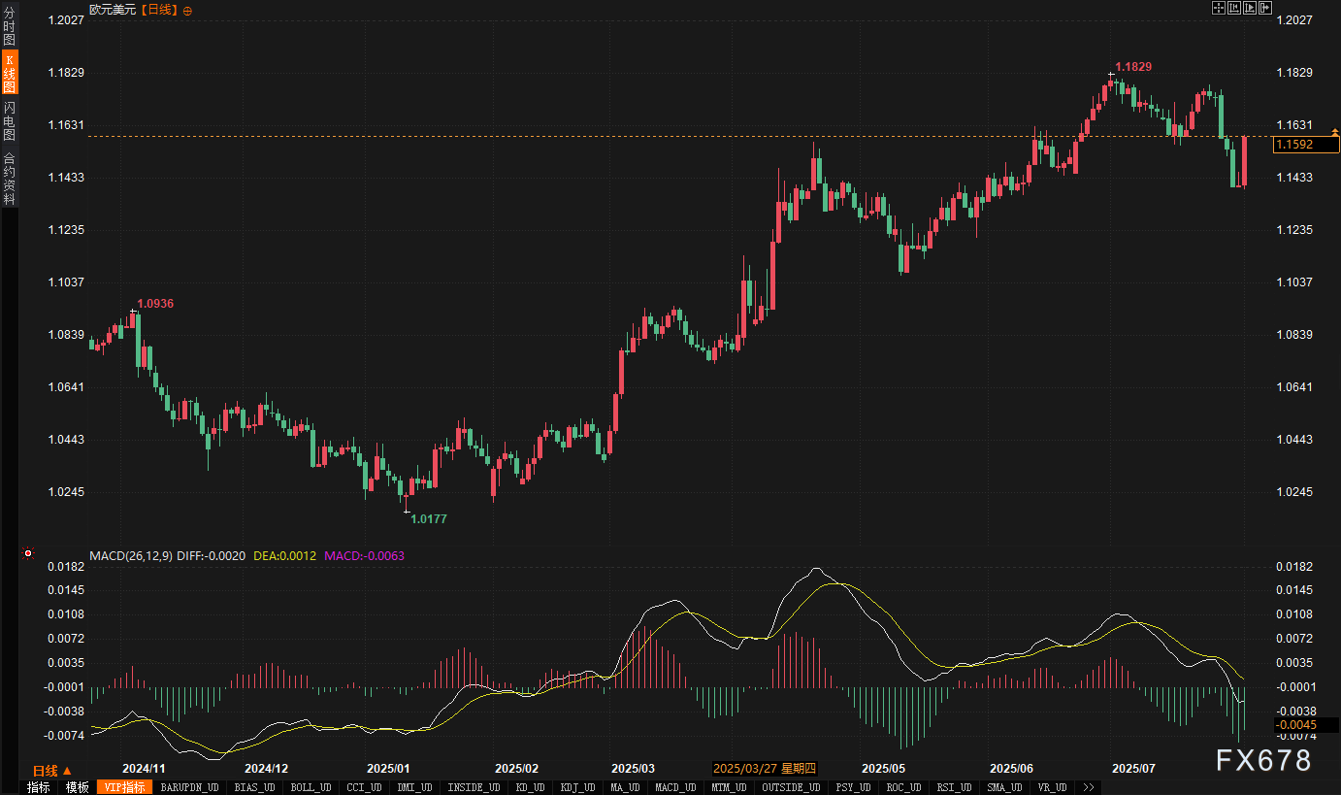Click the 1.1592 current price label
Viewport: 1341px width, 795px height.
1306,145
